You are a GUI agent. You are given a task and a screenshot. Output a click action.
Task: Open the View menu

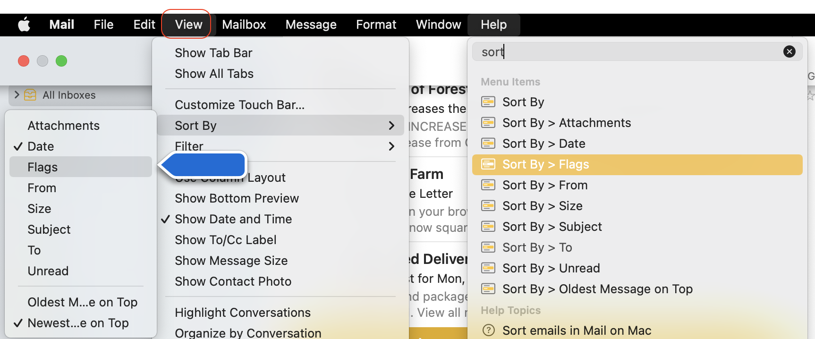coord(188,25)
